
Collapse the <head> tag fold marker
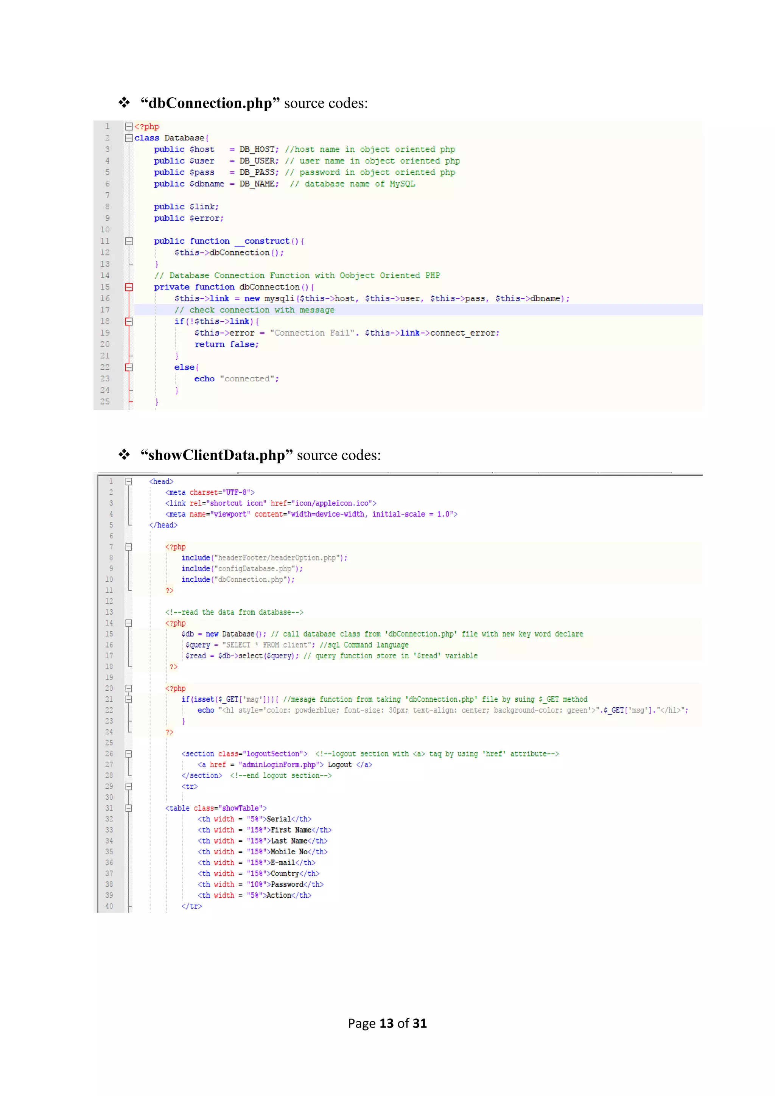[128, 482]
